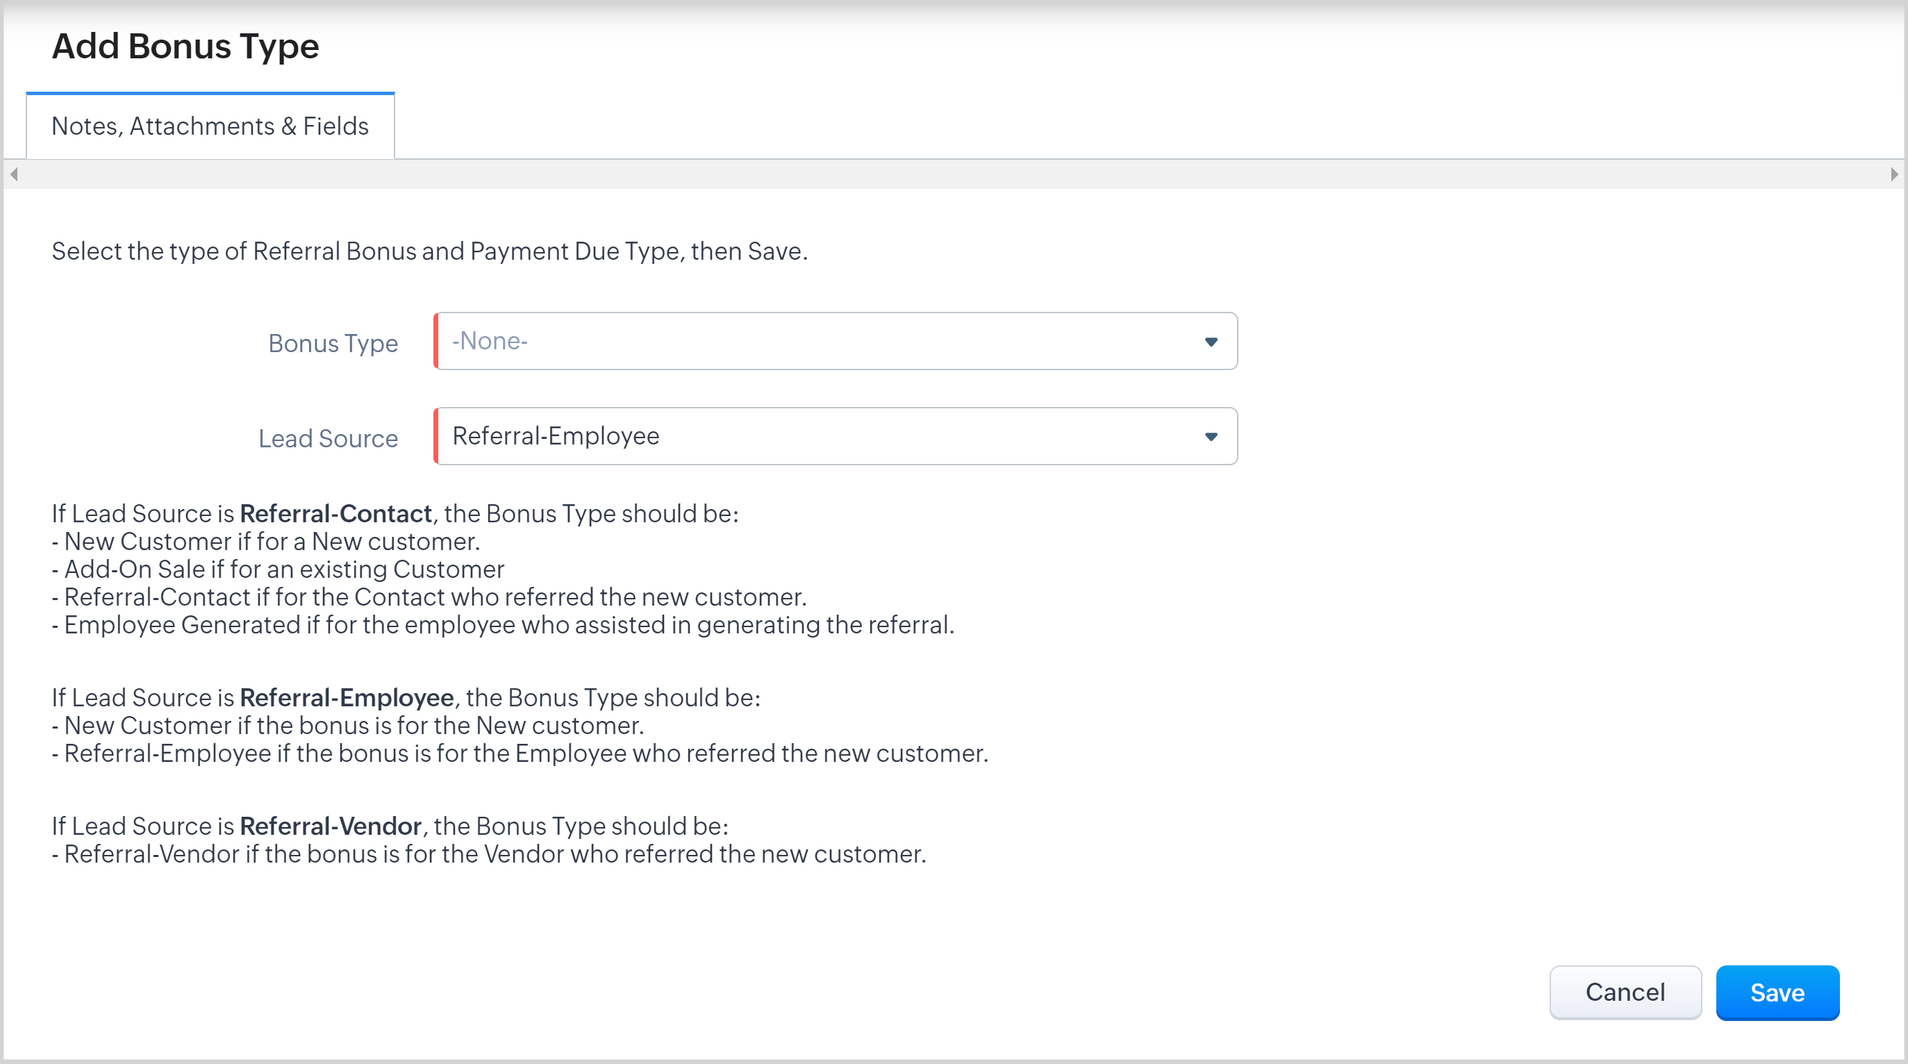
Task: Switch to Notes, Attachments & Fields tab
Action: [x=210, y=126]
